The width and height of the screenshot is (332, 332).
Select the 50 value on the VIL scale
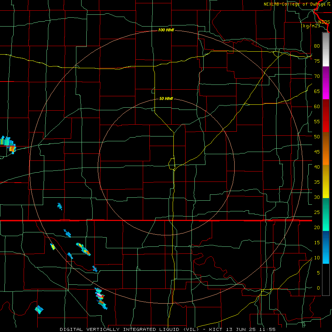(317, 137)
